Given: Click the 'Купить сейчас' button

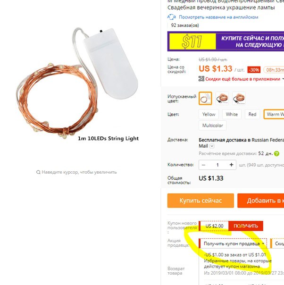Looking at the screenshot, I should (x=200, y=201).
